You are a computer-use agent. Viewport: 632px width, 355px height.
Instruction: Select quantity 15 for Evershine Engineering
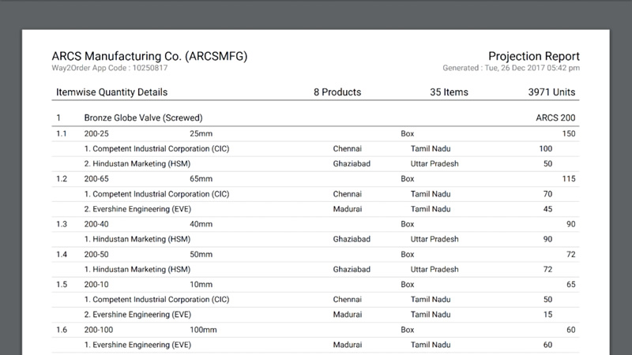coord(547,315)
